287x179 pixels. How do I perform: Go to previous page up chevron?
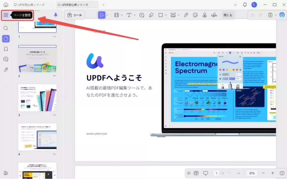point(229,173)
